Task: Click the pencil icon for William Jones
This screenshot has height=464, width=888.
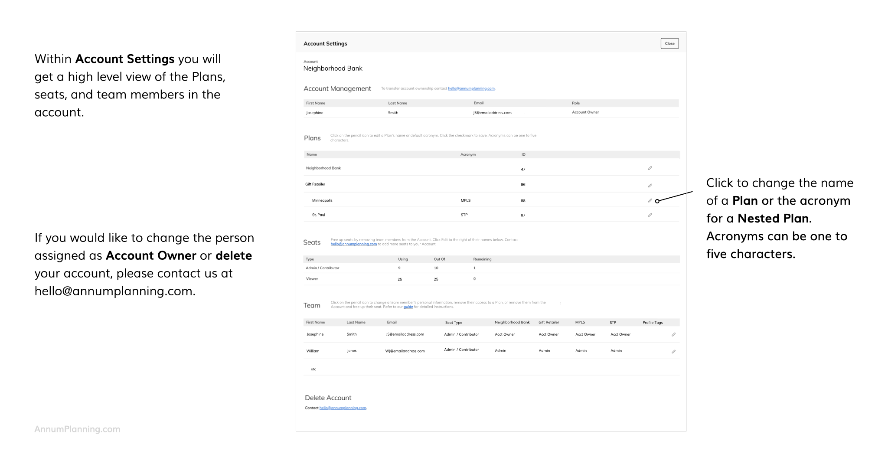Action: tap(673, 352)
